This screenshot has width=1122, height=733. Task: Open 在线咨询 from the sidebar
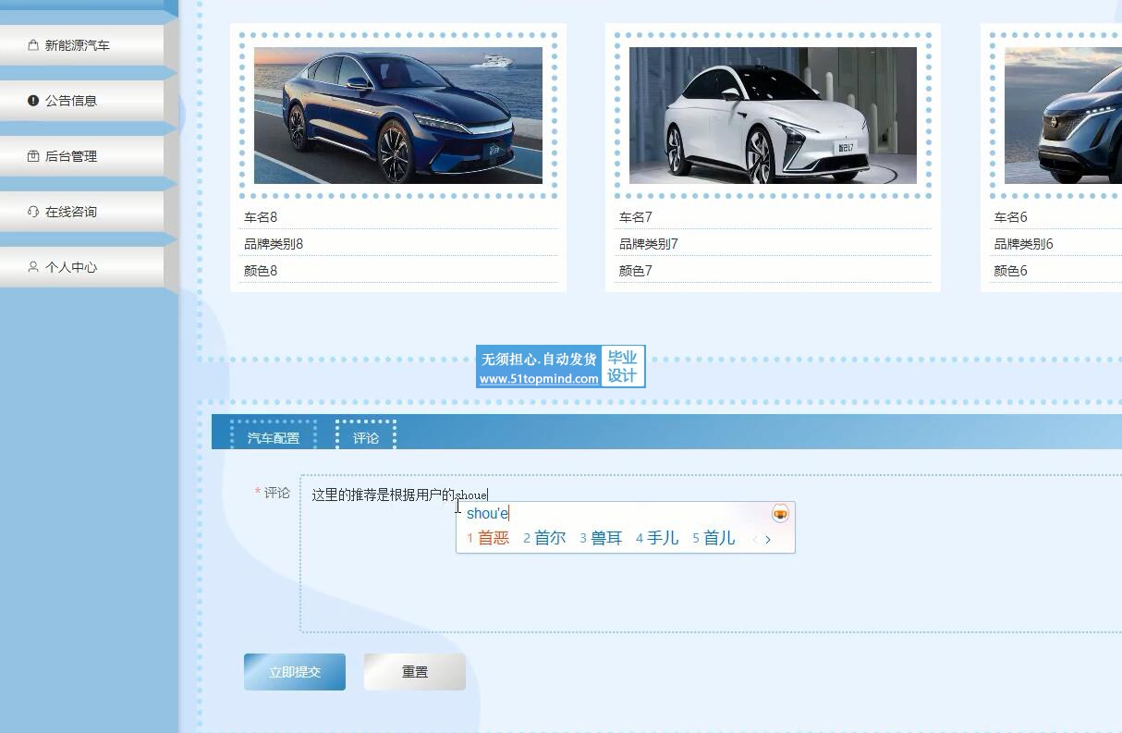[x=82, y=211]
